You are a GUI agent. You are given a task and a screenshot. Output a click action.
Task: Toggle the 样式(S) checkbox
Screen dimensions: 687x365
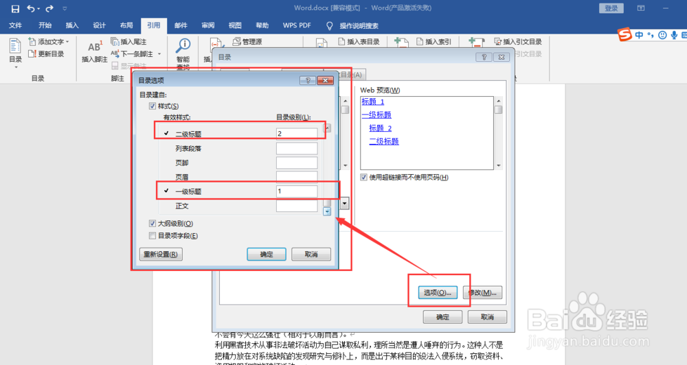coord(153,106)
